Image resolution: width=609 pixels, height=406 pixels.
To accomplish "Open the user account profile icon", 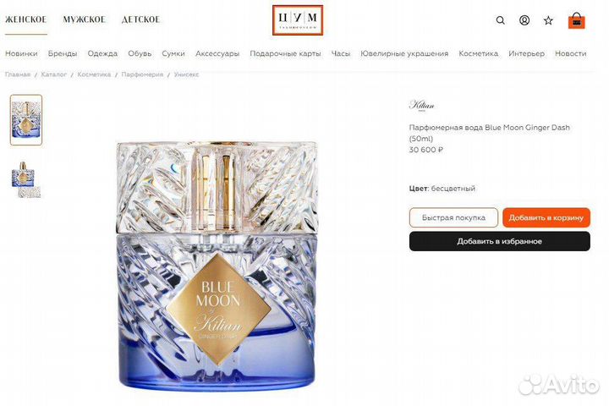I will (x=524, y=20).
